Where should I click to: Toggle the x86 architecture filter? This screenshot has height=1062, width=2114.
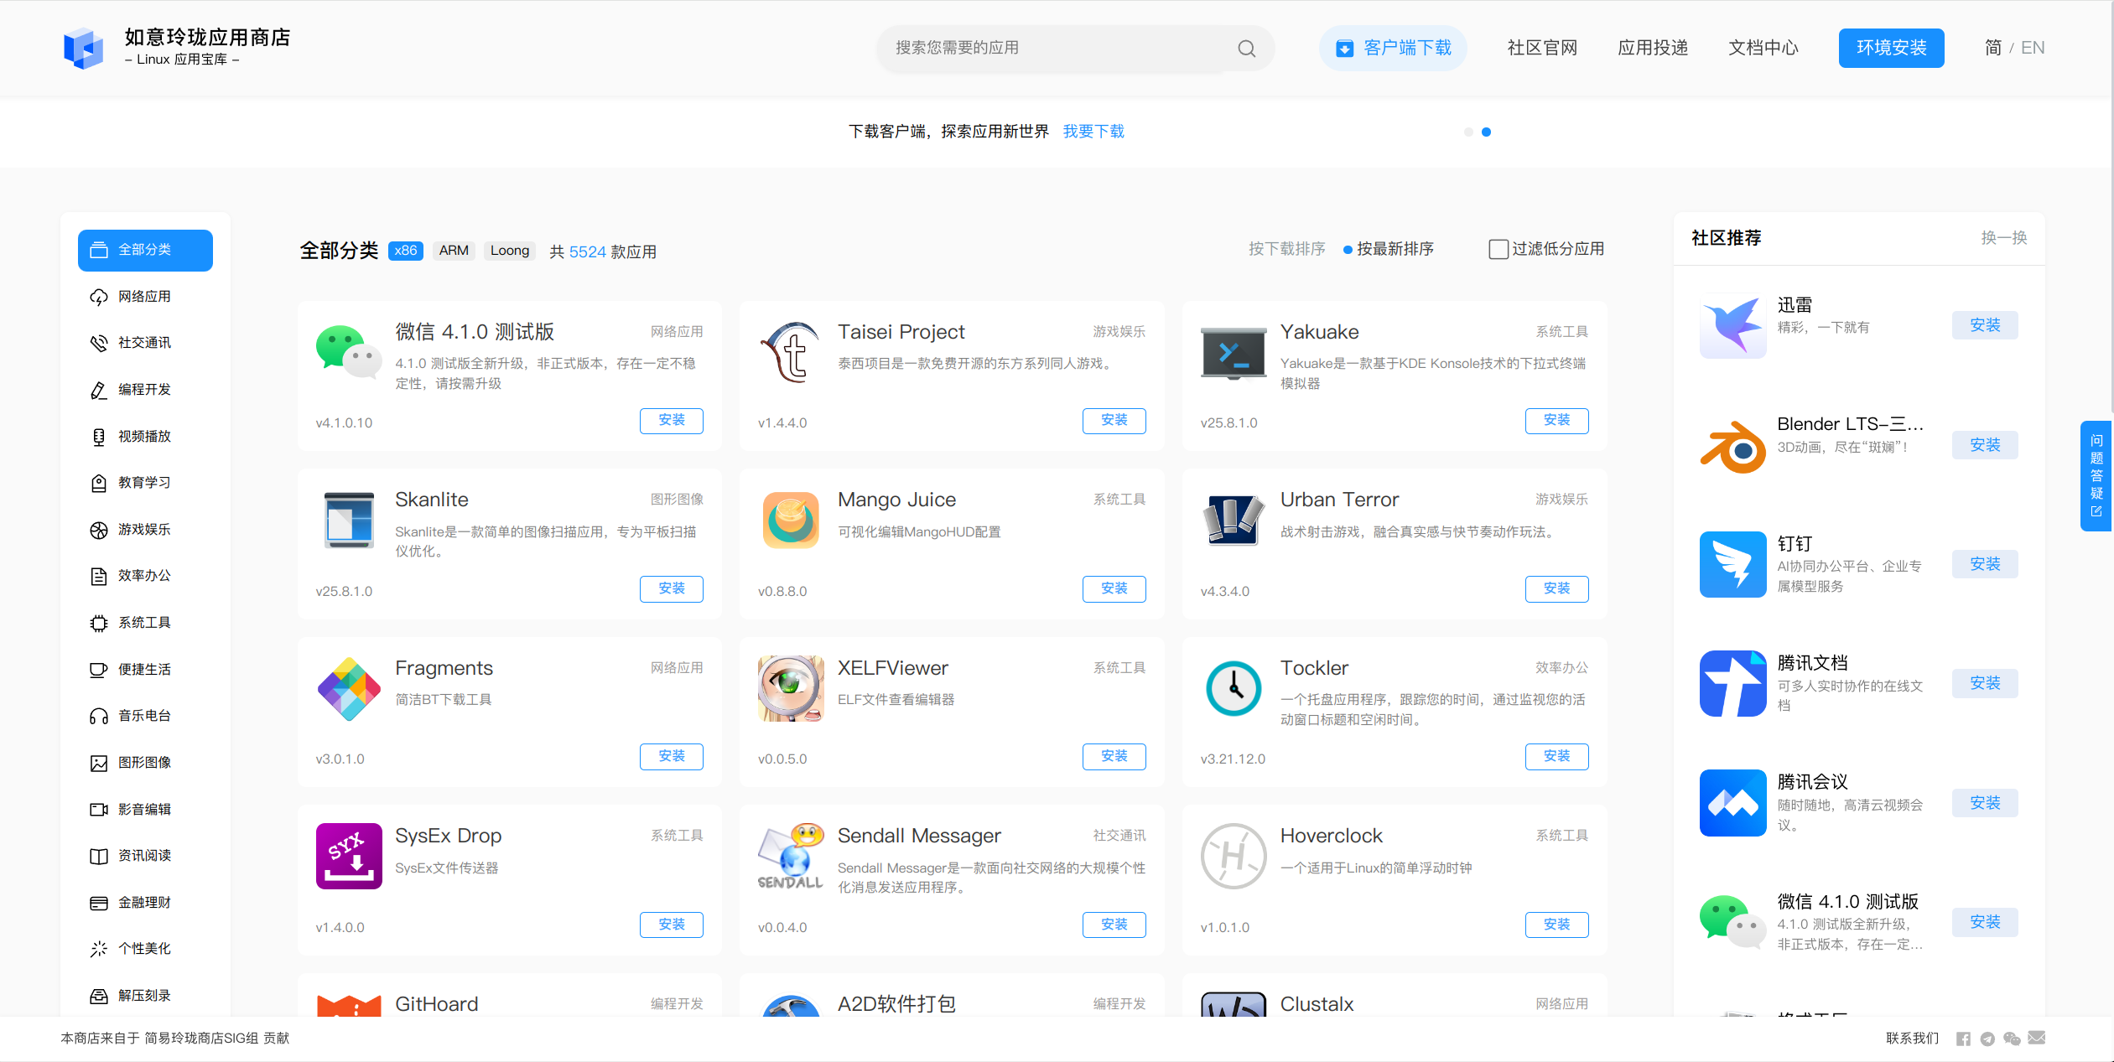[x=406, y=251]
